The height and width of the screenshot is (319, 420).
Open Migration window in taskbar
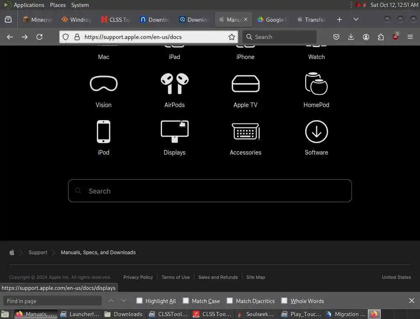pyautogui.click(x=346, y=314)
